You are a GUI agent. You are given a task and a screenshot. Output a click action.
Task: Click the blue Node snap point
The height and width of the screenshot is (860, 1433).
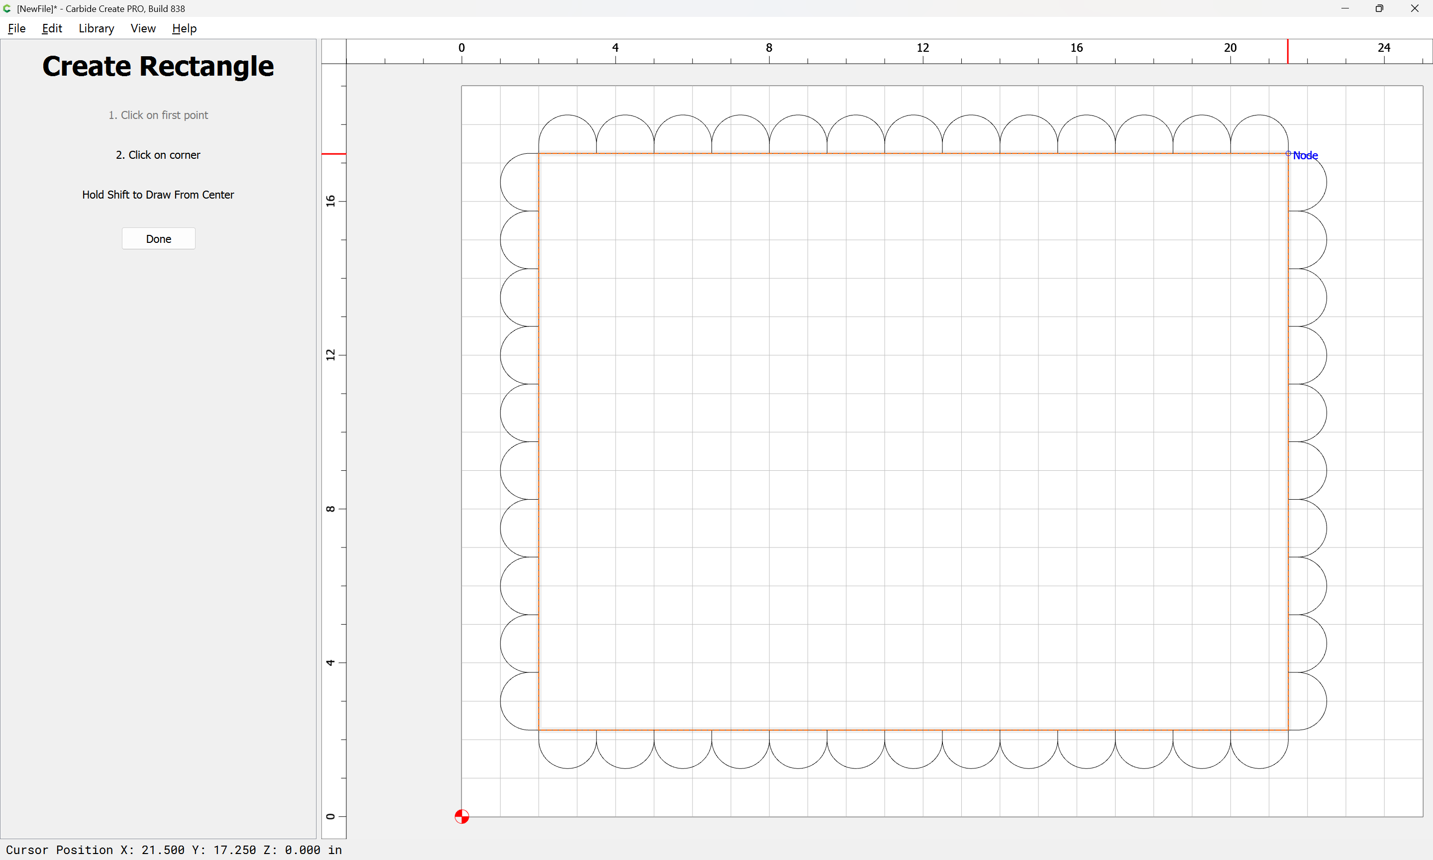click(1288, 154)
